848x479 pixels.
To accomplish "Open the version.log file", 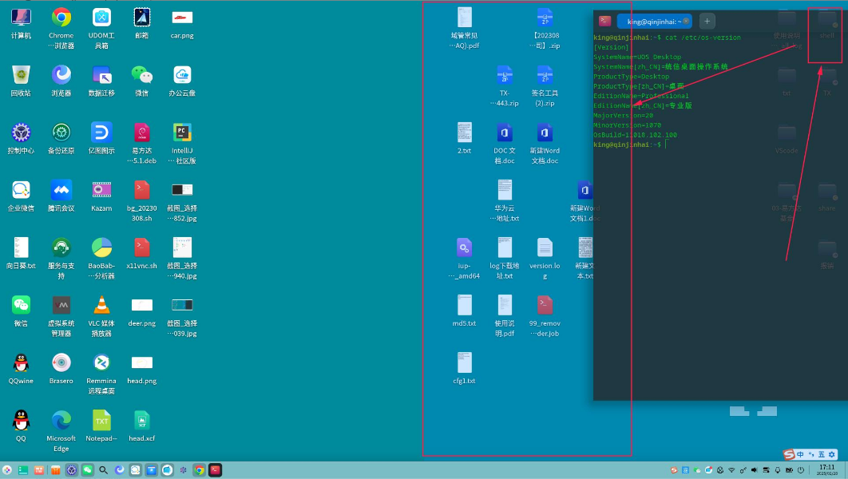I will pyautogui.click(x=545, y=248).
